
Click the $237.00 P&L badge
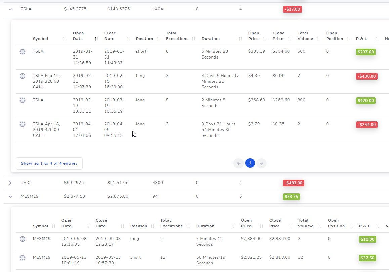pyautogui.click(x=366, y=52)
